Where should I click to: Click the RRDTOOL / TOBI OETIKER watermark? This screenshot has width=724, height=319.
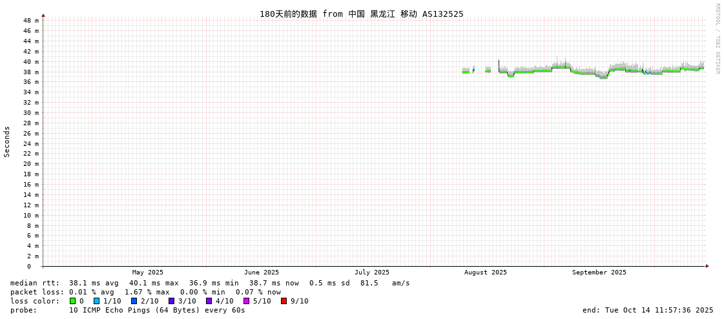point(717,39)
